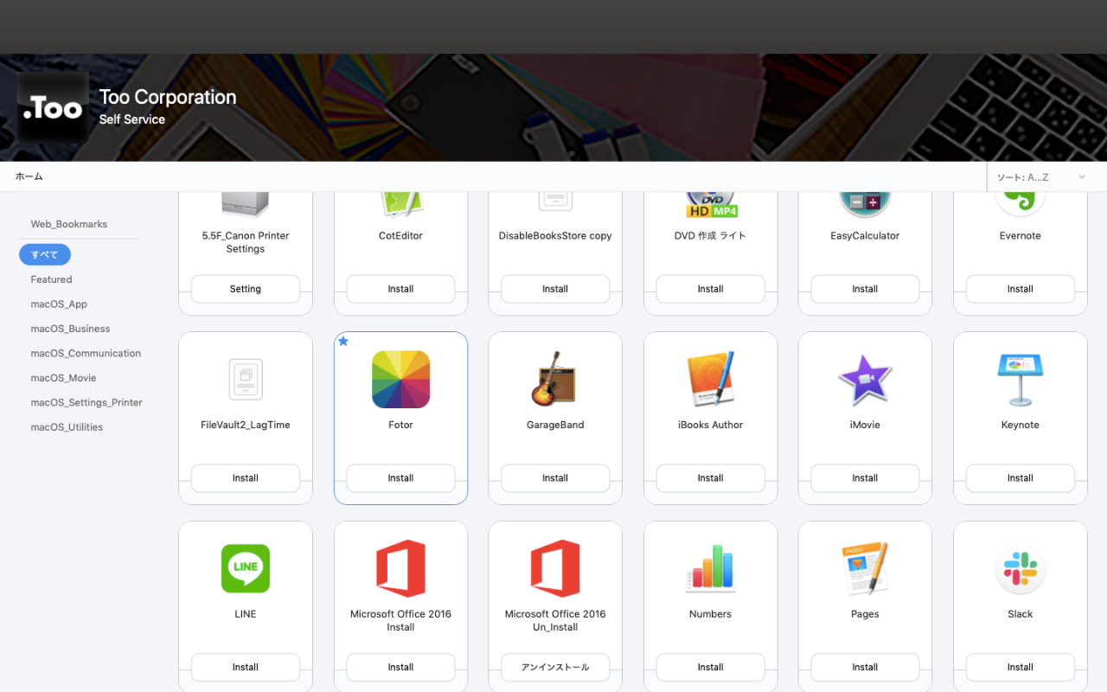The image size is (1107, 692).
Task: Open the macOS_App category
Action: pyautogui.click(x=59, y=304)
